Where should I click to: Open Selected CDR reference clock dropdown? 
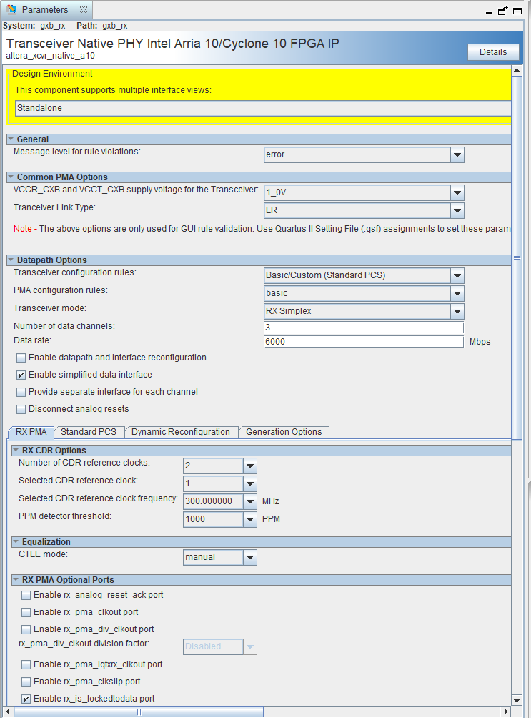pyautogui.click(x=250, y=483)
